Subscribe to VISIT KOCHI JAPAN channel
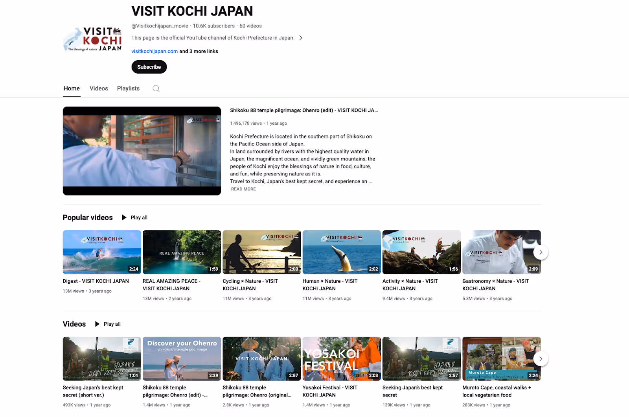Image resolution: width=629 pixels, height=417 pixels. tap(149, 67)
